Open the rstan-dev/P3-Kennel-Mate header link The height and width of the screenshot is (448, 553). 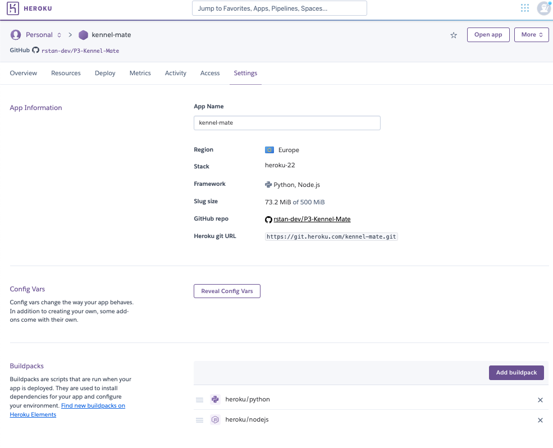click(80, 51)
